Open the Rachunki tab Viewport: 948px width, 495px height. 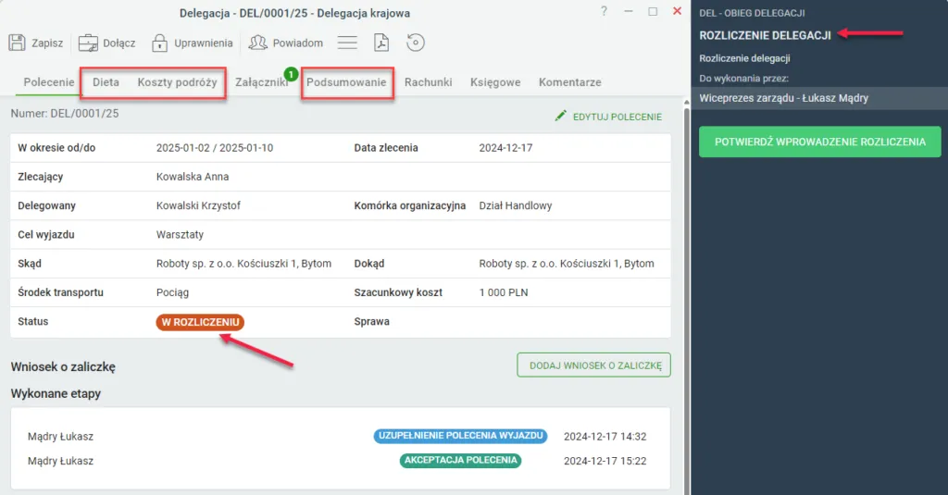click(x=428, y=82)
